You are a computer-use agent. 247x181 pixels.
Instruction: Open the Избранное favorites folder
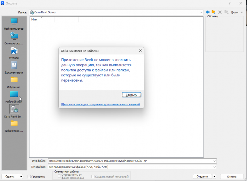[x=14, y=82]
